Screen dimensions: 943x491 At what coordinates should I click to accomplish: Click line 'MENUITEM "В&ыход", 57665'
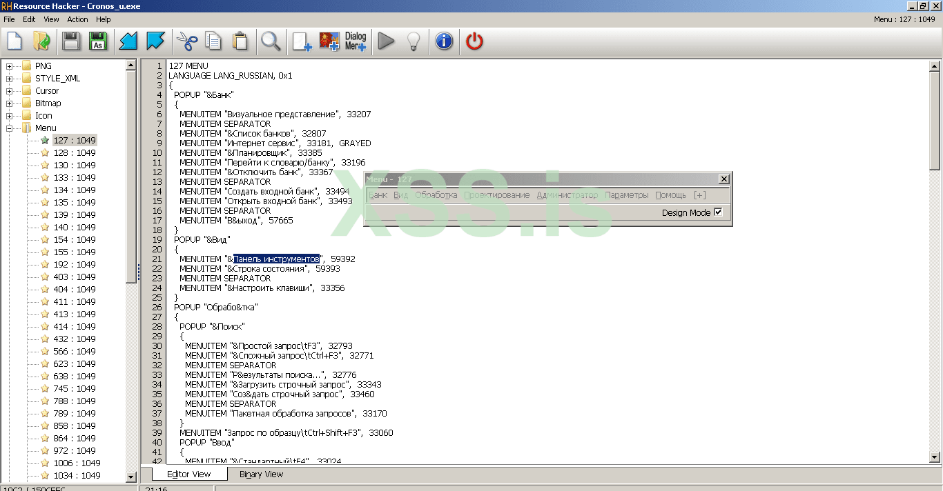[x=236, y=220]
